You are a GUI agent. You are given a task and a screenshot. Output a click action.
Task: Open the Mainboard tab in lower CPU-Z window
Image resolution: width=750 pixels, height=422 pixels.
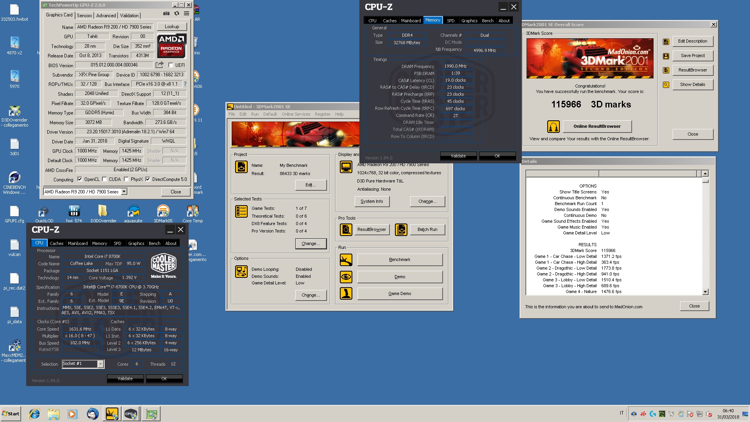(78, 243)
